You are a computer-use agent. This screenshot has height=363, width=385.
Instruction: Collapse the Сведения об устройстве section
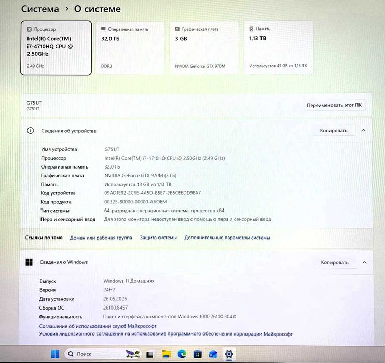coord(363,130)
